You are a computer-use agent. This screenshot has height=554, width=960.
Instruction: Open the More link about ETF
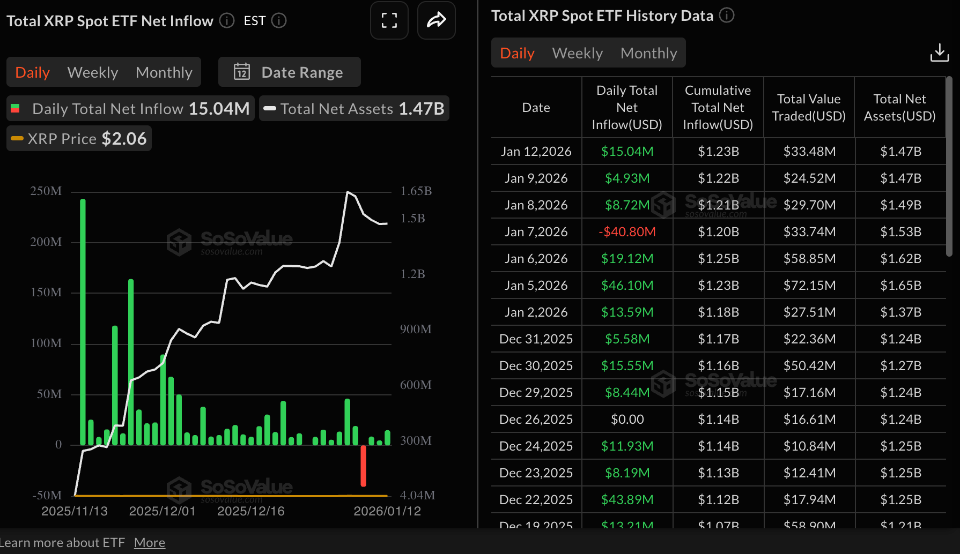tap(149, 542)
